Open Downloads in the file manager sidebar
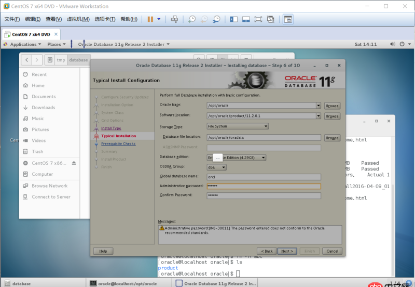 (x=43, y=108)
